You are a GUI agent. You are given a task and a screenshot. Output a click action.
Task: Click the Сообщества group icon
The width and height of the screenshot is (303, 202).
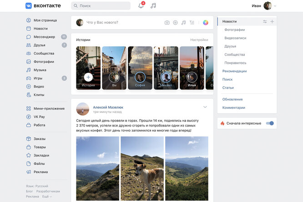[x=28, y=54]
